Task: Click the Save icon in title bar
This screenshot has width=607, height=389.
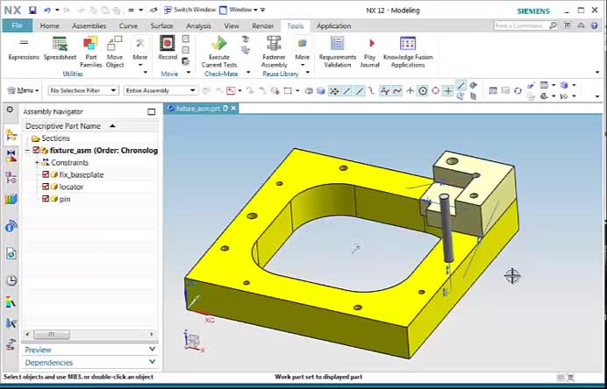Action: coord(32,11)
